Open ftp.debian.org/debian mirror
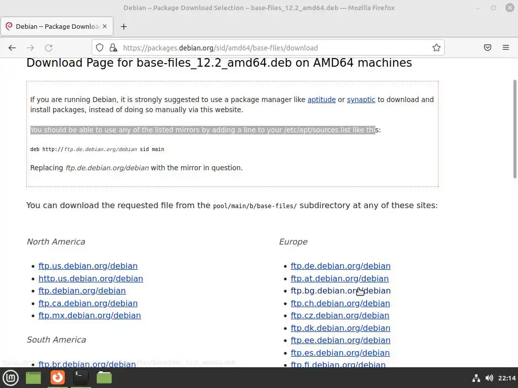 click(x=82, y=290)
